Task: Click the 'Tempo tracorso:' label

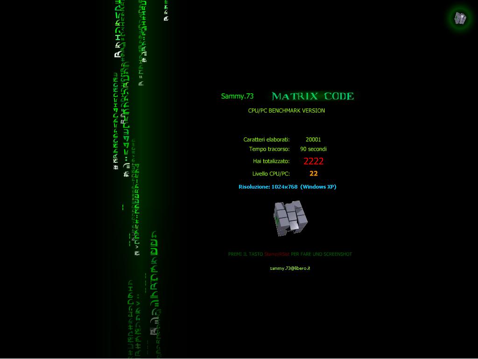Action: click(x=269, y=149)
